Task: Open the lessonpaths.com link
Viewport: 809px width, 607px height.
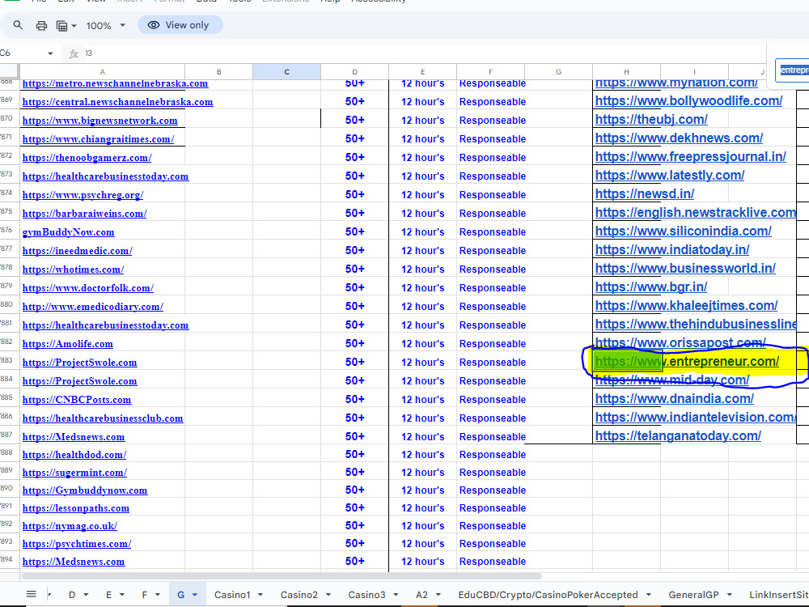Action: [x=76, y=508]
